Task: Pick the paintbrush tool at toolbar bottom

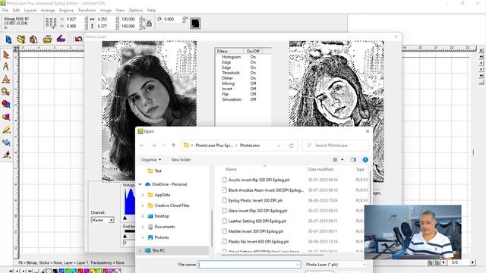Action: (6, 155)
